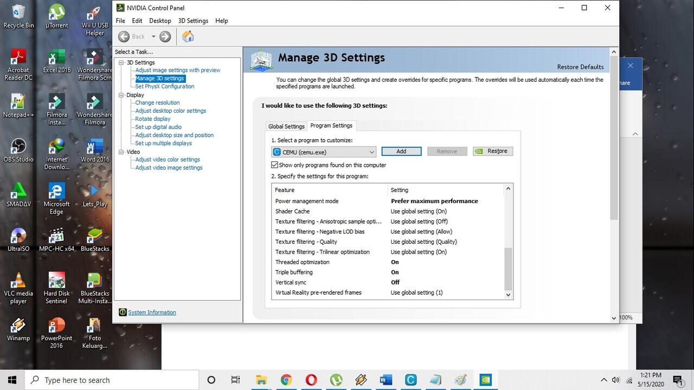Open the File menu
Image resolution: width=694 pixels, height=390 pixels.
point(120,21)
